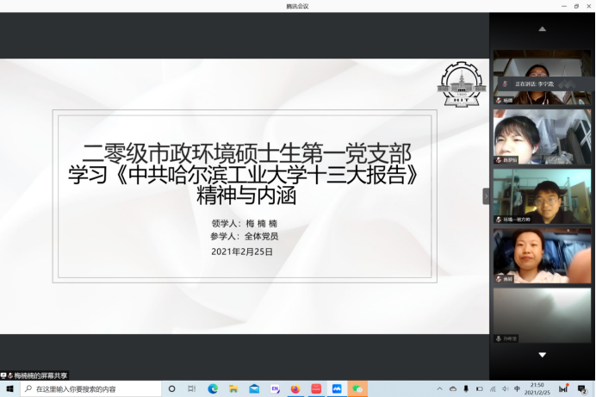Select the blurred bottom participant video tile

coord(542,314)
